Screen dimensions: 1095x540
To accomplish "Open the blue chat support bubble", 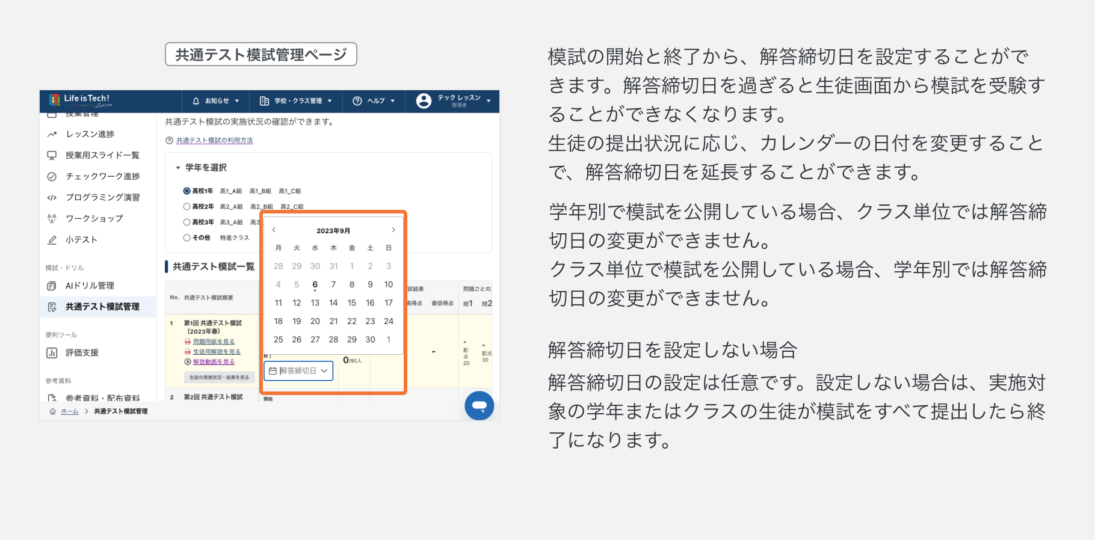I will [480, 406].
